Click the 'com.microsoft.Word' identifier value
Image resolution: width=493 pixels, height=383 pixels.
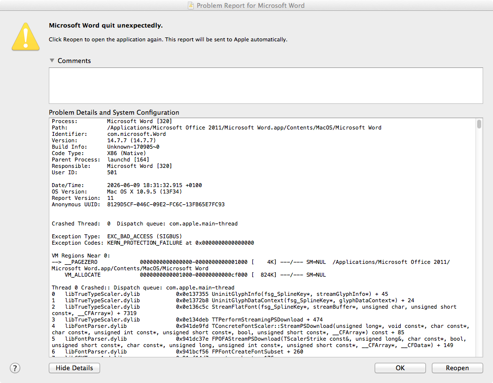click(x=137, y=134)
